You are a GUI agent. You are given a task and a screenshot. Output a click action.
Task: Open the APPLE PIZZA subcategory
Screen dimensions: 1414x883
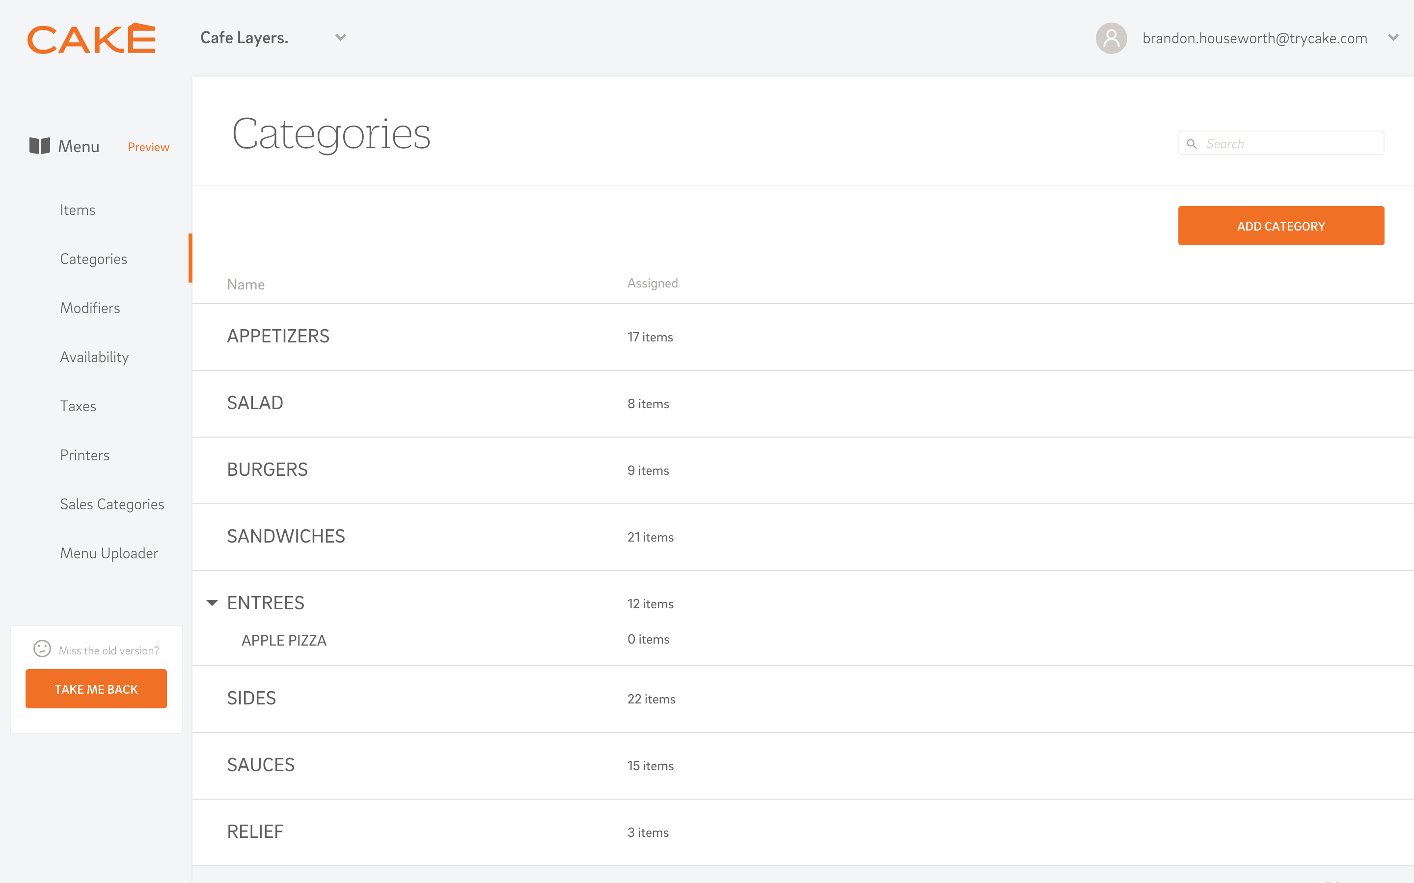click(284, 641)
